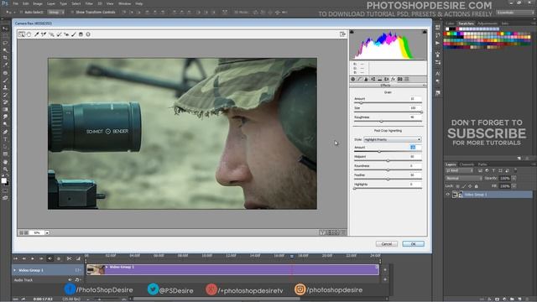Select the Graduated Filter tool

[81, 34]
